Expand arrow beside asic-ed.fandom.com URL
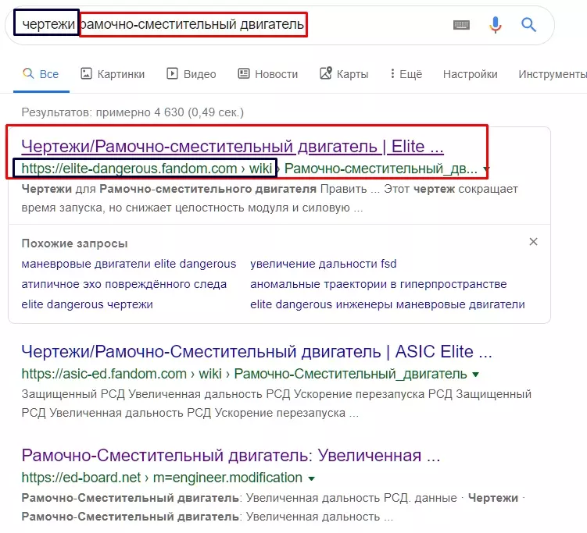 475,375
